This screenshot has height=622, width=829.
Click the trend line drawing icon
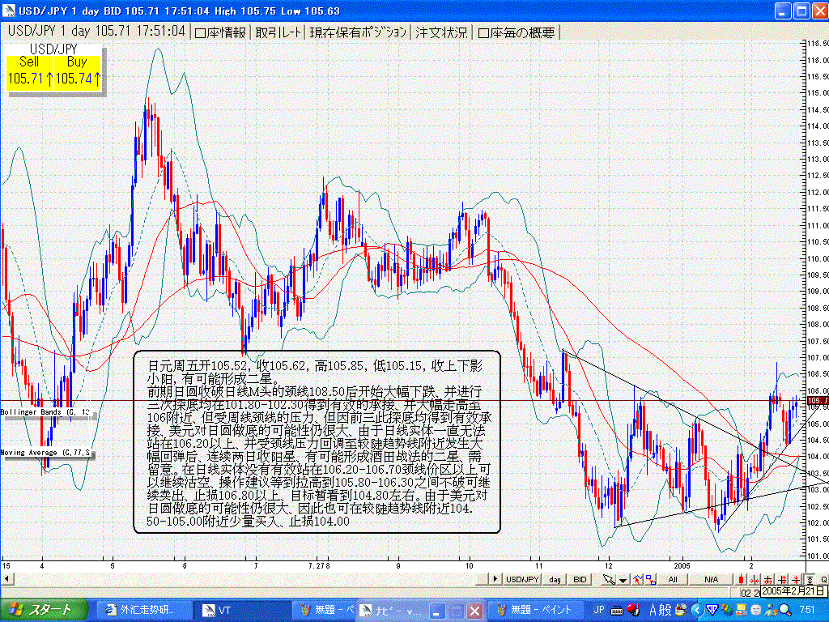(638, 579)
